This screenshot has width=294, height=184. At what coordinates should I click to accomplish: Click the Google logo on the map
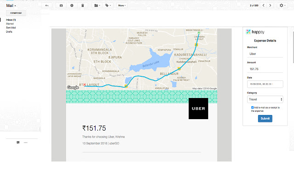(x=73, y=87)
